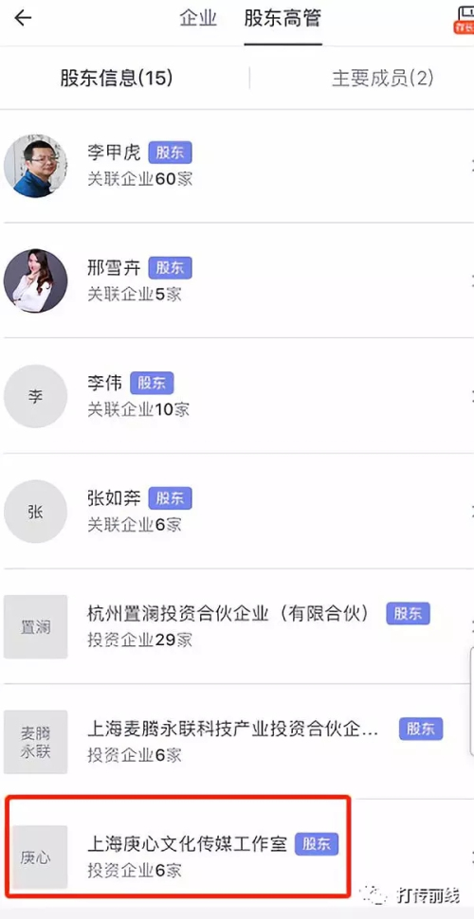Click 股东 badge next to 李甲虎
This screenshot has width=474, height=919.
click(x=170, y=153)
